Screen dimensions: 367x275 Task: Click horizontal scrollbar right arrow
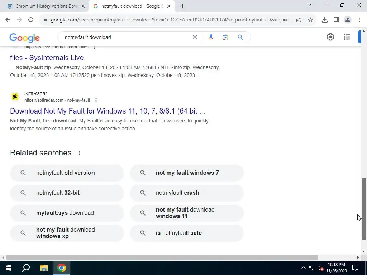tap(358, 258)
